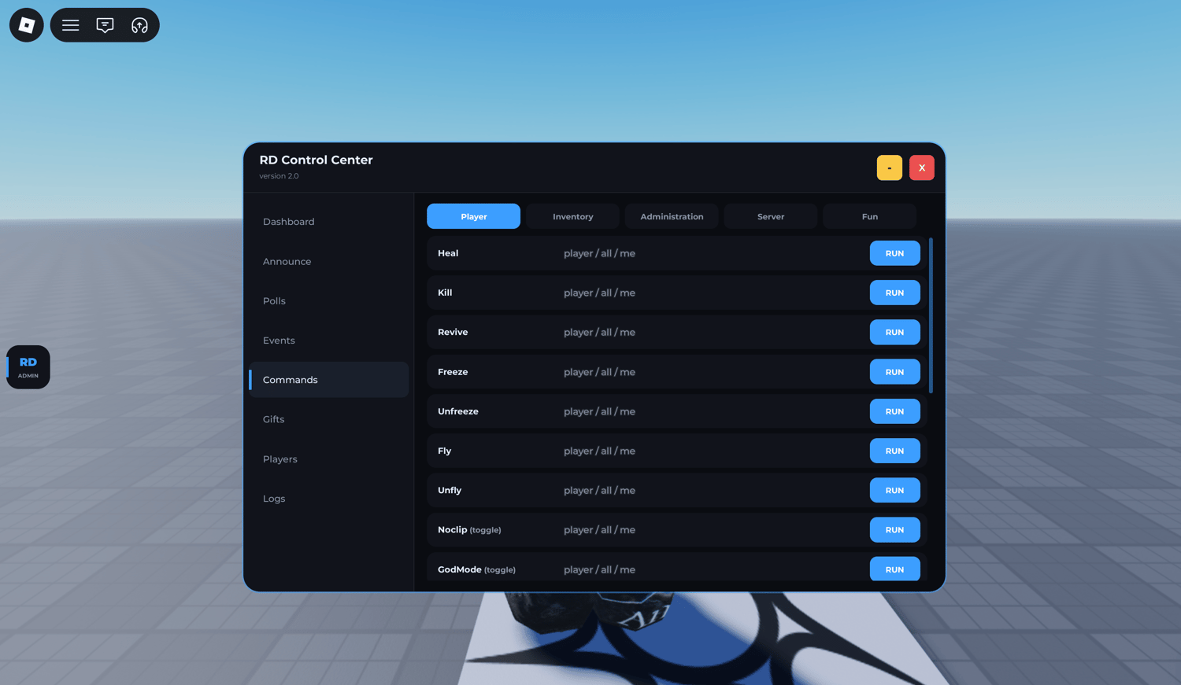
Task: Click the Kill target player input
Action: (710, 293)
